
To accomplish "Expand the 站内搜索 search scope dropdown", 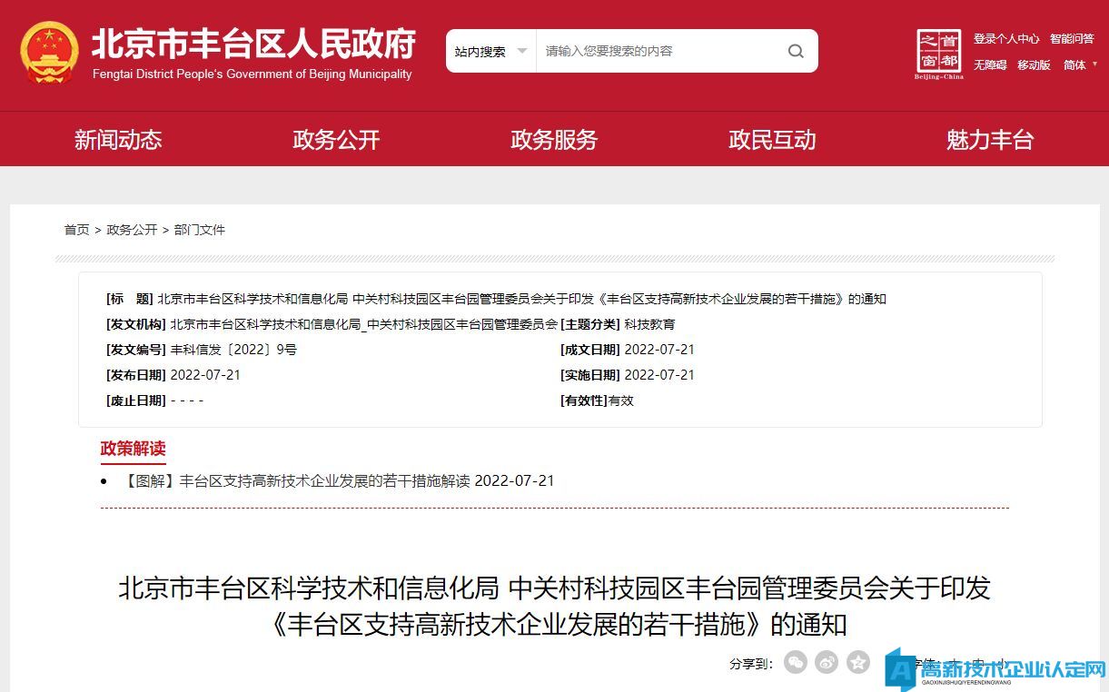I will pos(491,52).
